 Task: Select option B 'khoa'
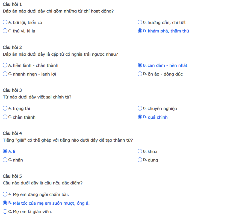(140, 151)
